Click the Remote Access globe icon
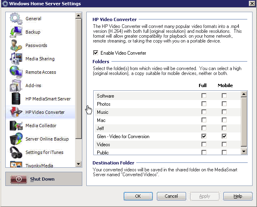The width and height of the screenshot is (257, 207). tap(16, 72)
